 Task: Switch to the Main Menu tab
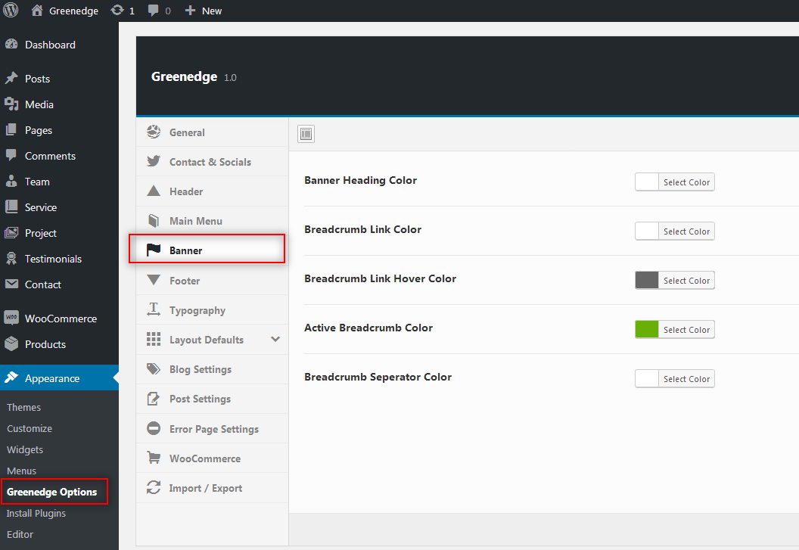(x=212, y=221)
